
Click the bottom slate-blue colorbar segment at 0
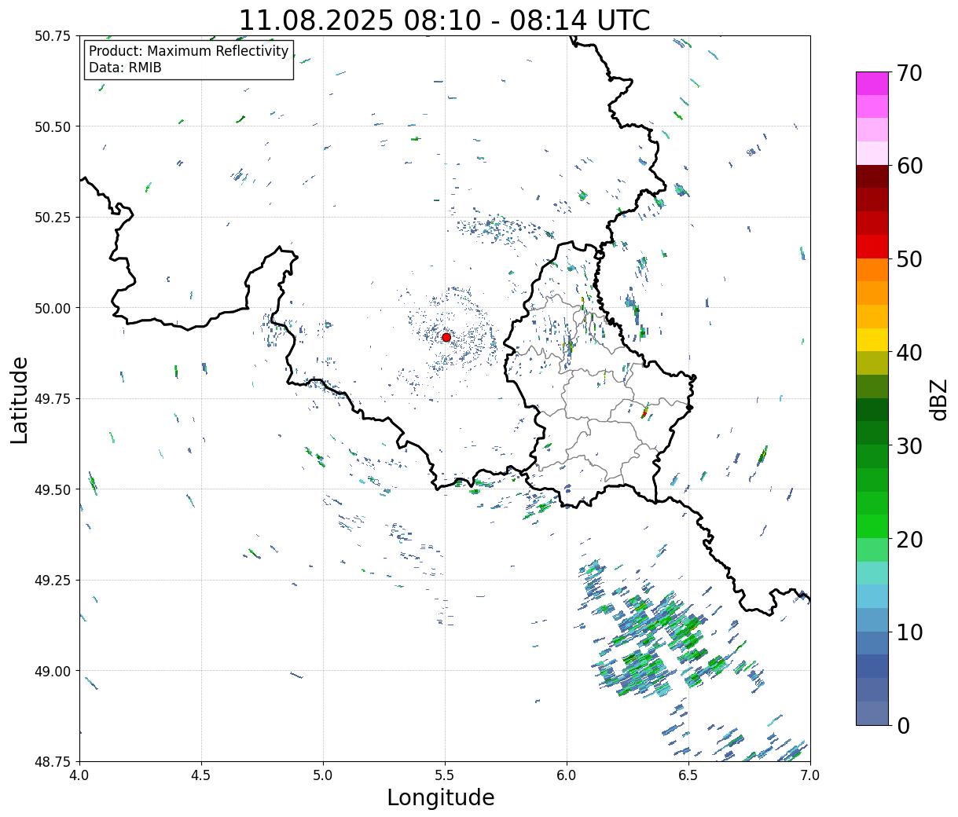(x=872, y=713)
